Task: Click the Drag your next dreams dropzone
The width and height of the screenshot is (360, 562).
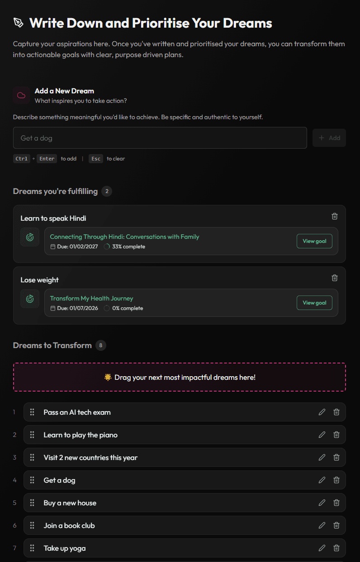Action: (180, 377)
